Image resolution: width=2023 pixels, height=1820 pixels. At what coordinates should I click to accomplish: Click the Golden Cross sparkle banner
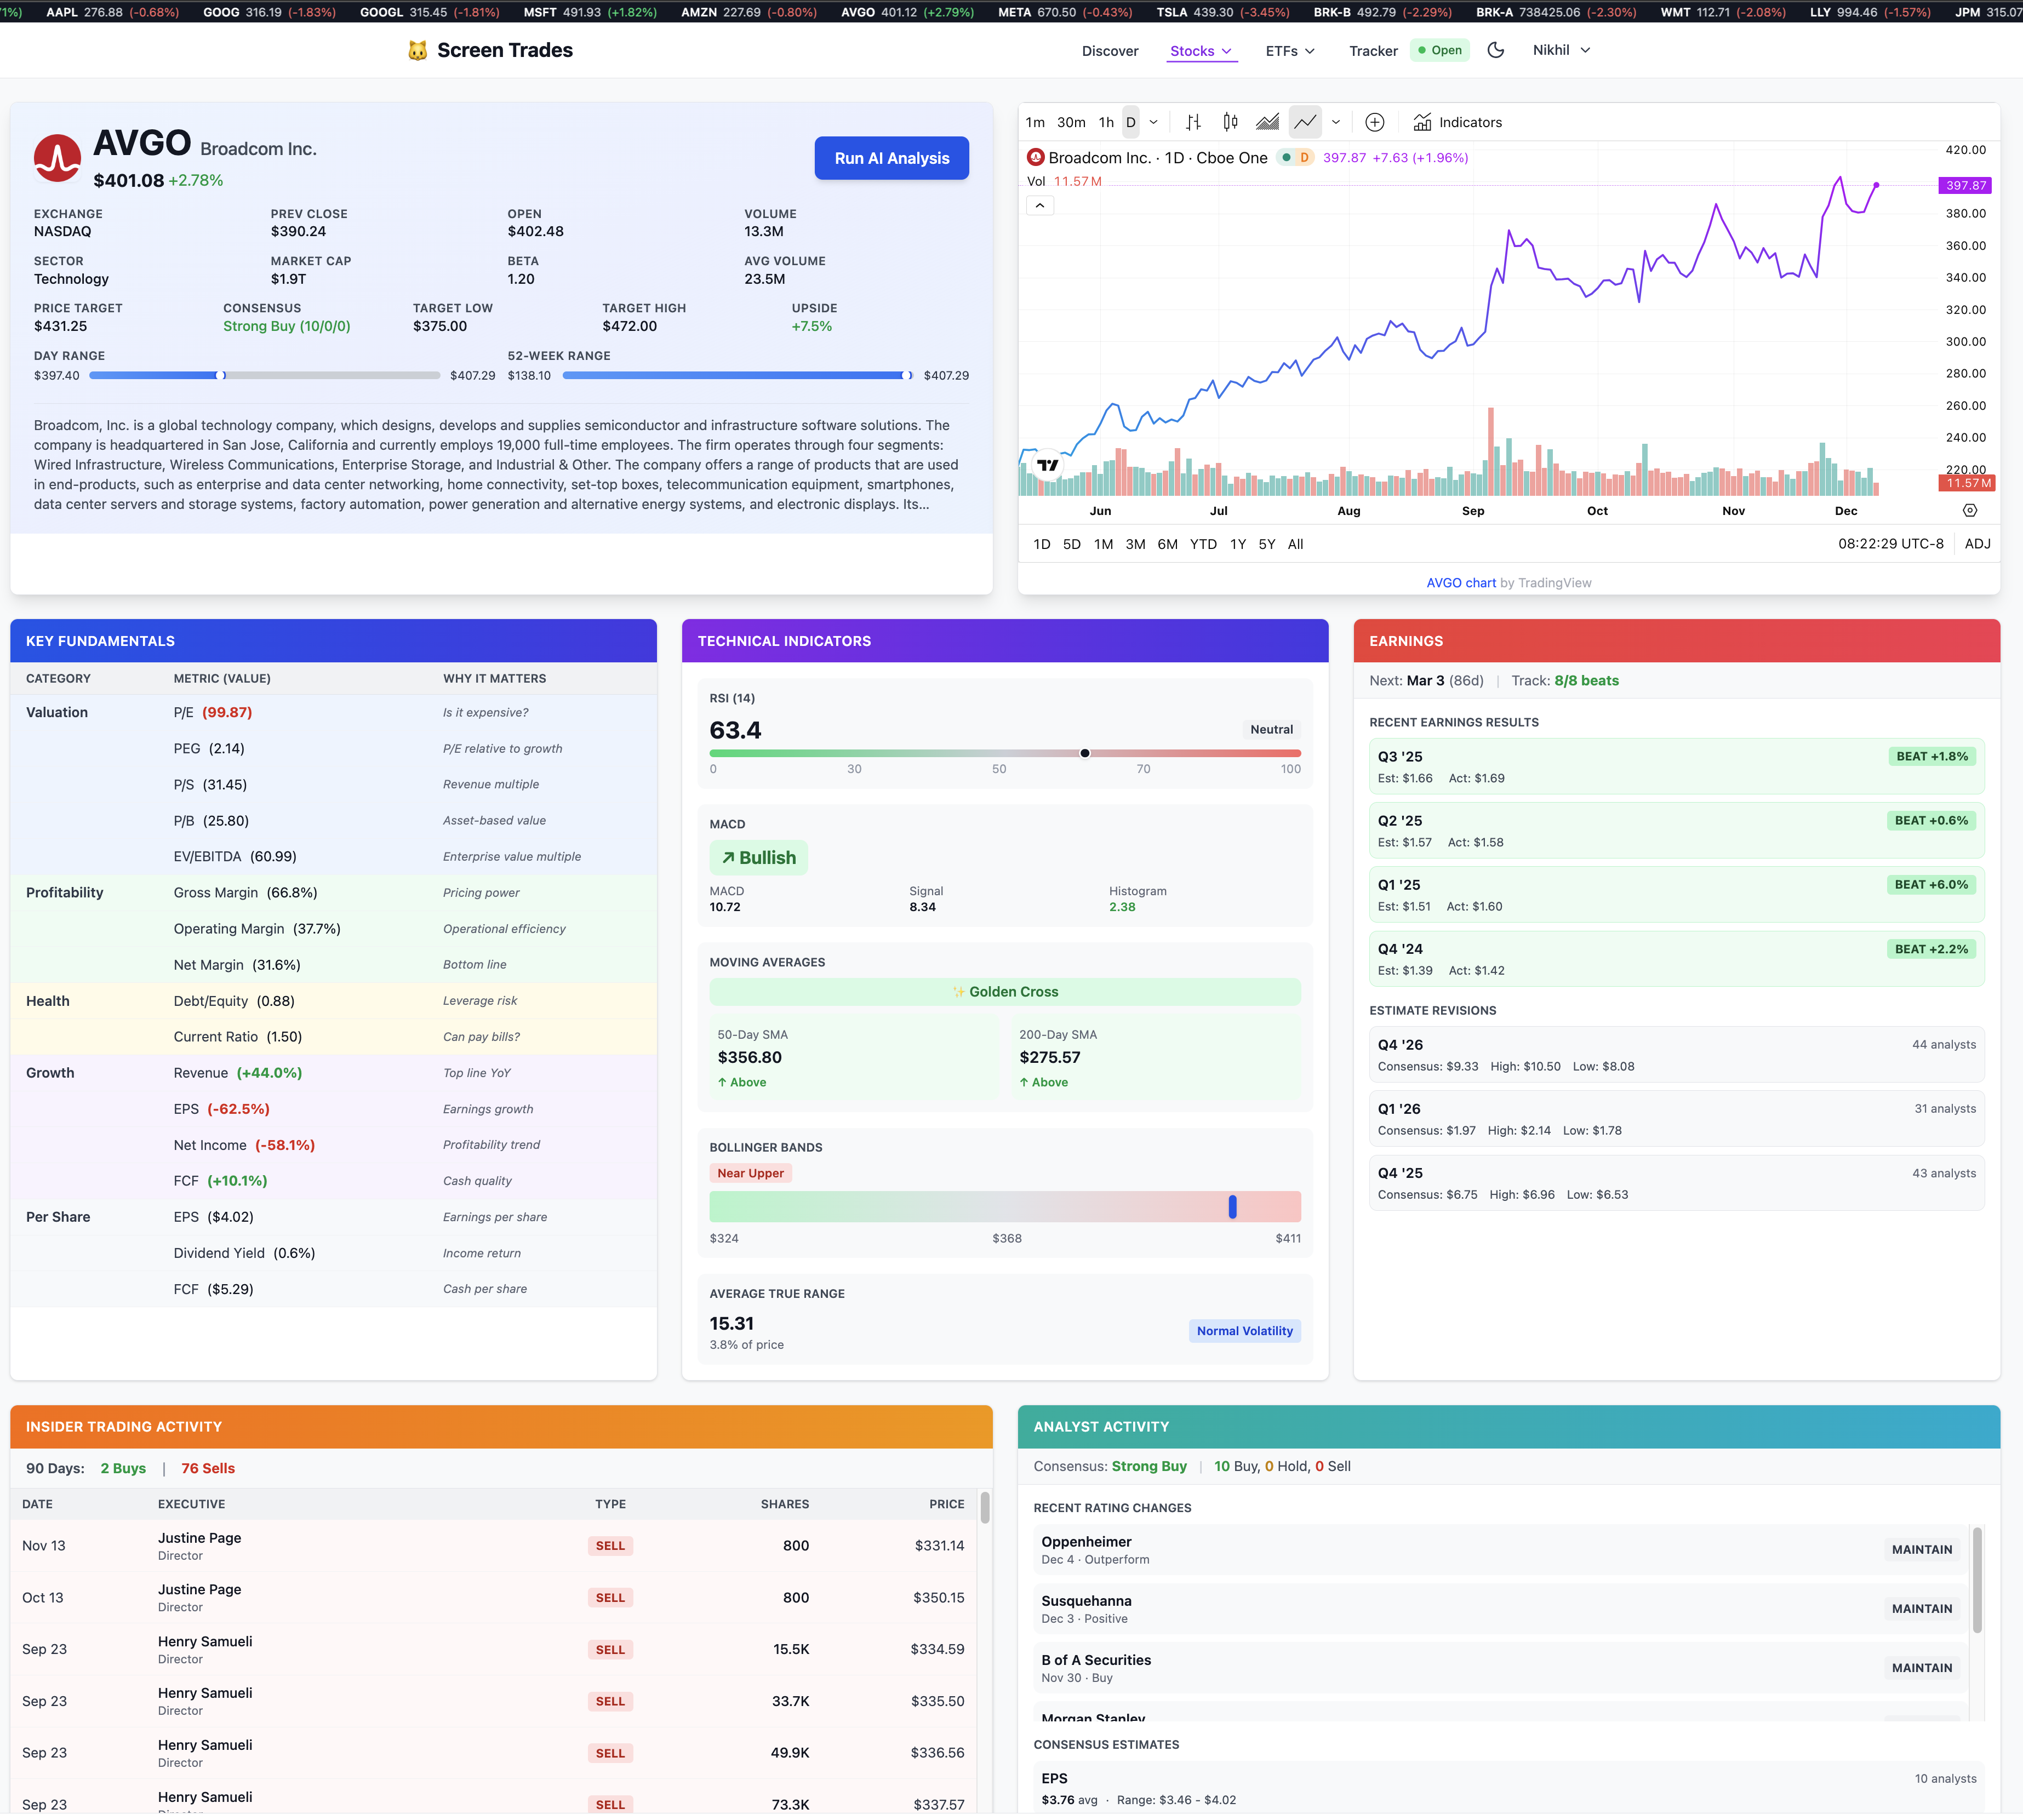coord(1005,992)
